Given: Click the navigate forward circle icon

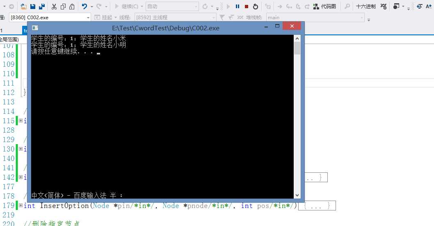Looking at the screenshot, I should [x=11, y=7].
